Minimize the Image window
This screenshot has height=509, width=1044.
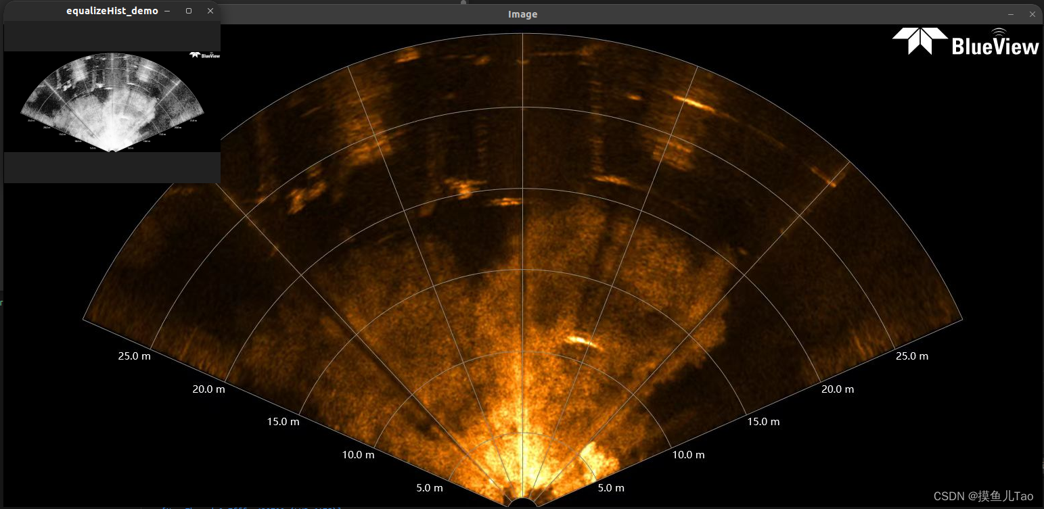1011,14
